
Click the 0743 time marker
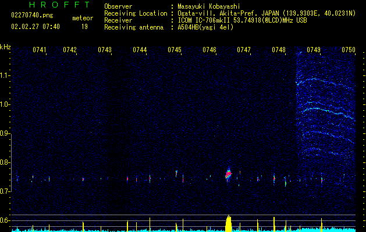105,50
